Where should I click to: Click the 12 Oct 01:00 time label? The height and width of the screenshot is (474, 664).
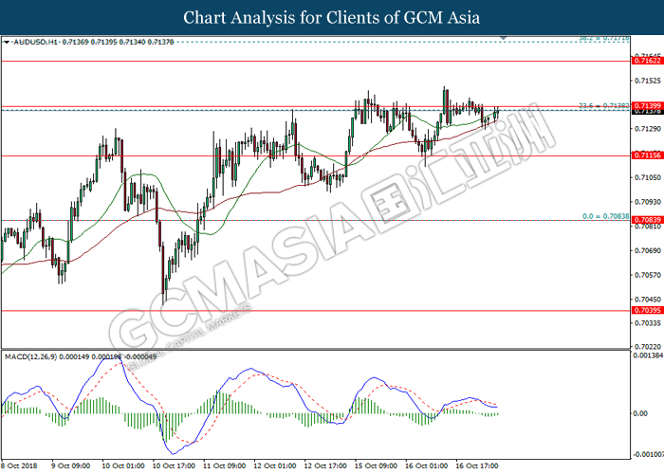tap(275, 466)
